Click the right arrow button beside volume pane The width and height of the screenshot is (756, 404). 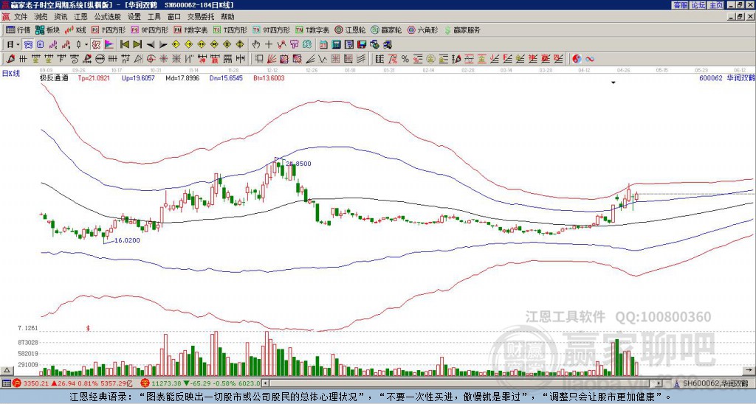click(x=749, y=370)
